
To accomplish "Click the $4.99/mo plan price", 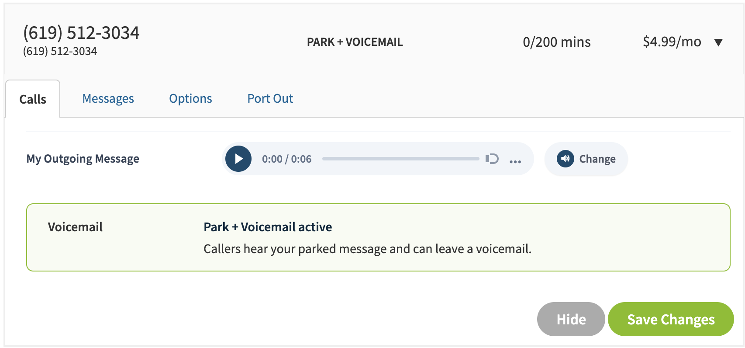I will [672, 42].
